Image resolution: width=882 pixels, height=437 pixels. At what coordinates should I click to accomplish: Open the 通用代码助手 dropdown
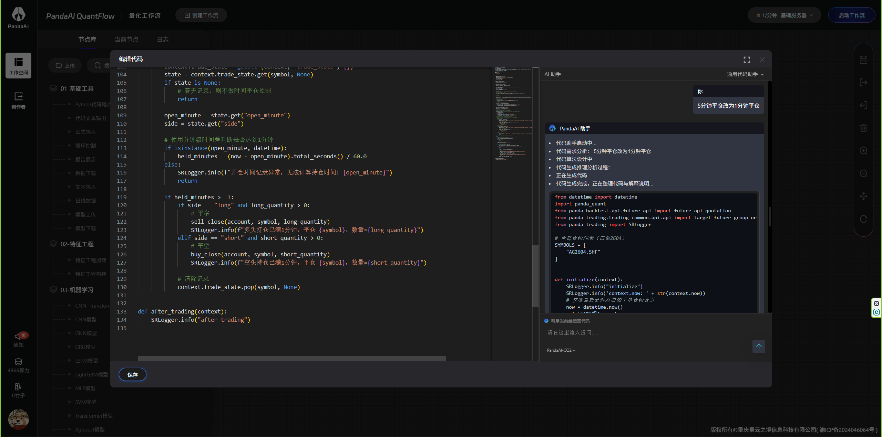745,74
